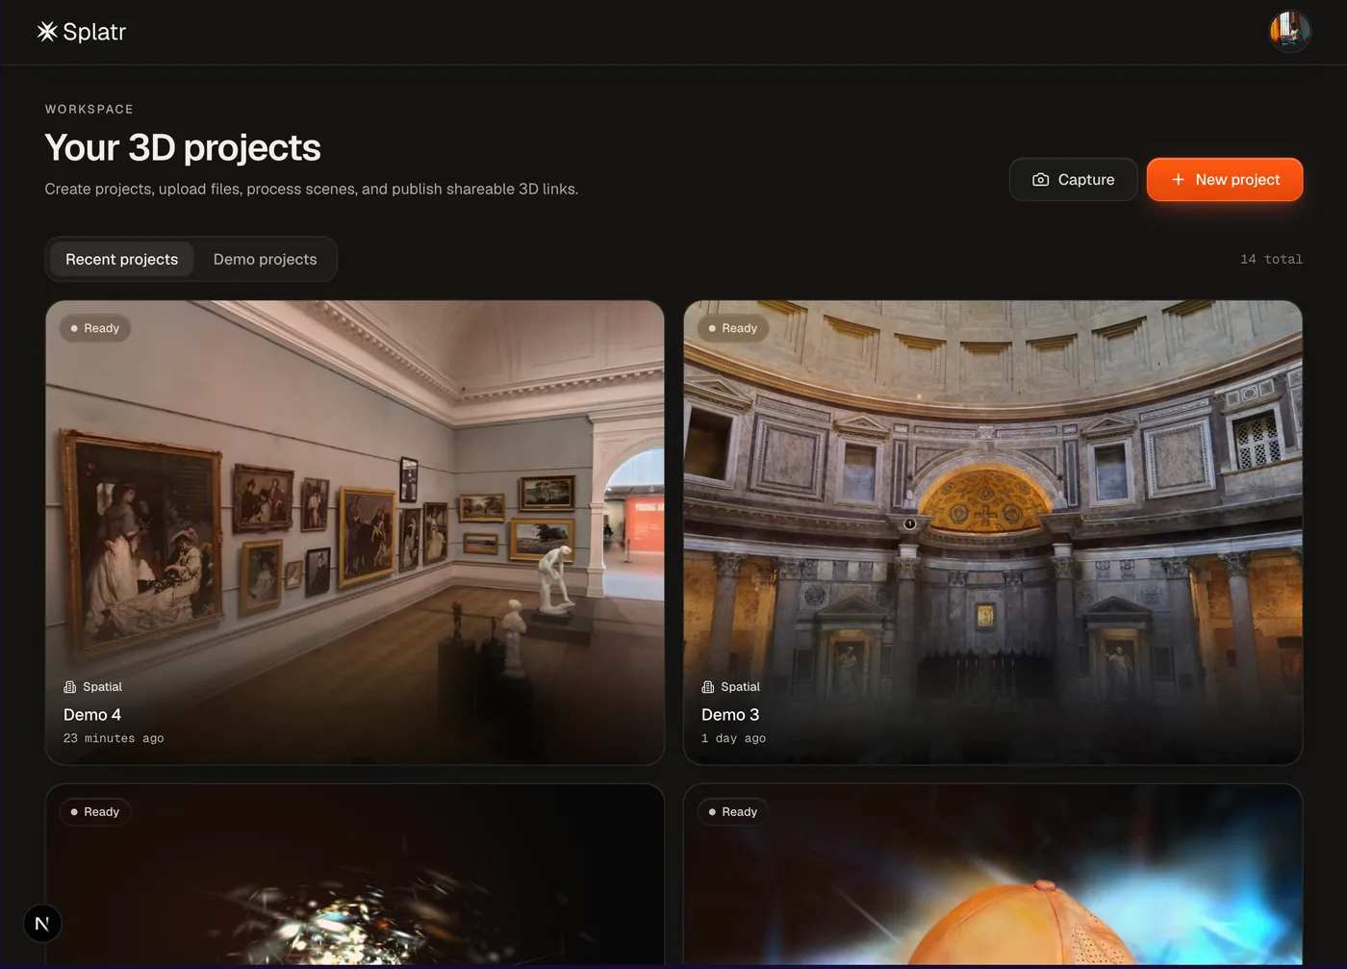Screen dimensions: 1347x969
Task: Go to home via Splatr wordmark
Action: 94,32
